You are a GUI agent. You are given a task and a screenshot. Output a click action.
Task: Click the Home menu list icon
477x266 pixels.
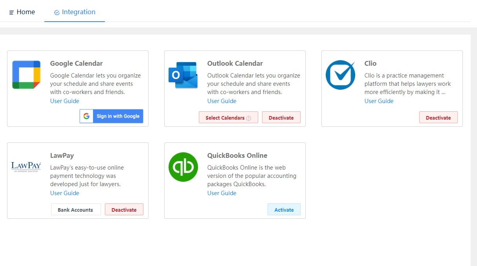coord(11,13)
